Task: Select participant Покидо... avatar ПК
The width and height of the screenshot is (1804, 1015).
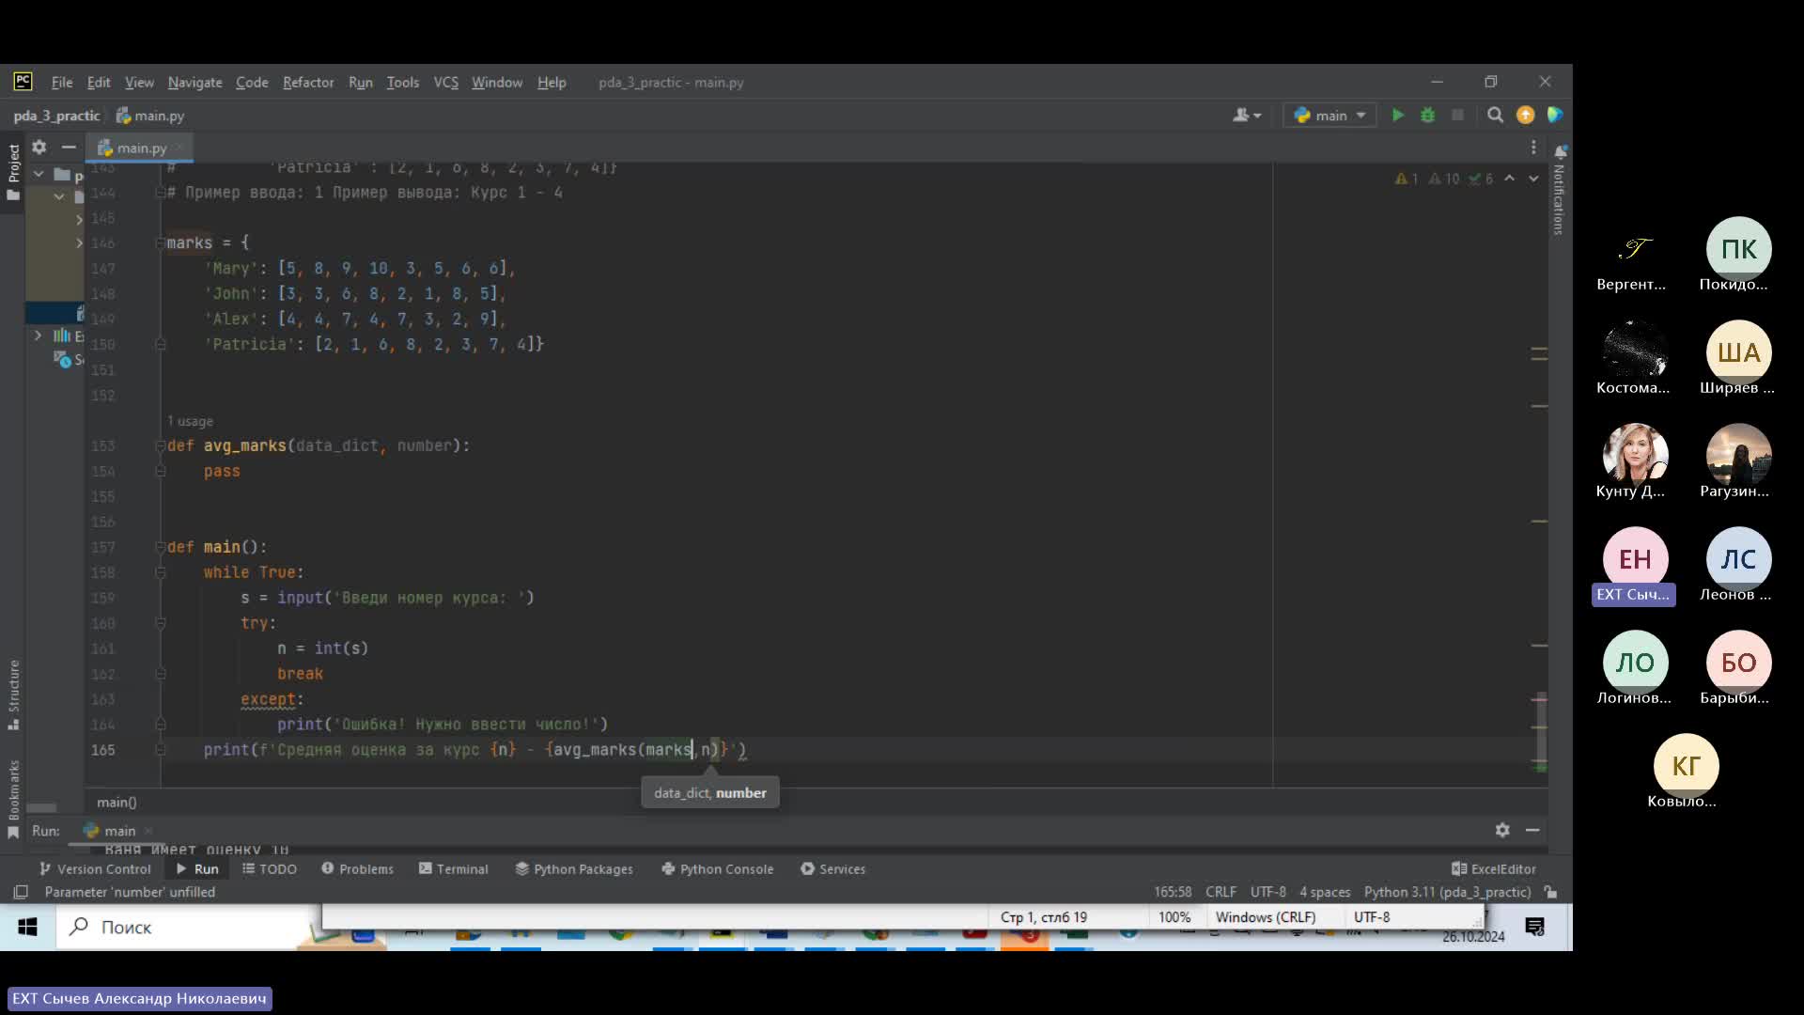Action: pos(1738,249)
